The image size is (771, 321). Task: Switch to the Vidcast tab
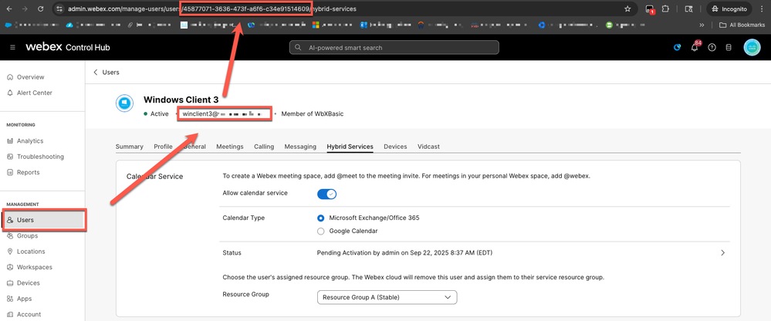(429, 147)
